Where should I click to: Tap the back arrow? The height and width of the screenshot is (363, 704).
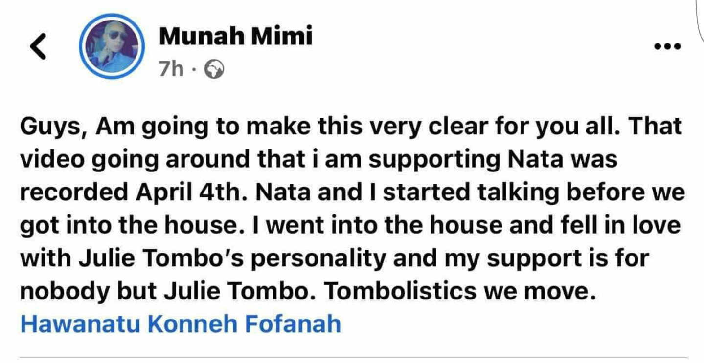pyautogui.click(x=38, y=47)
